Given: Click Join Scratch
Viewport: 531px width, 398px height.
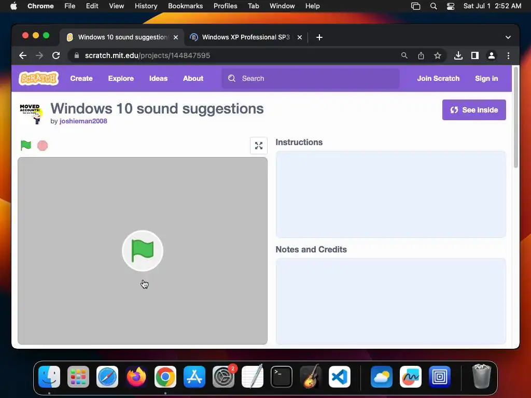Looking at the screenshot, I should [x=438, y=79].
